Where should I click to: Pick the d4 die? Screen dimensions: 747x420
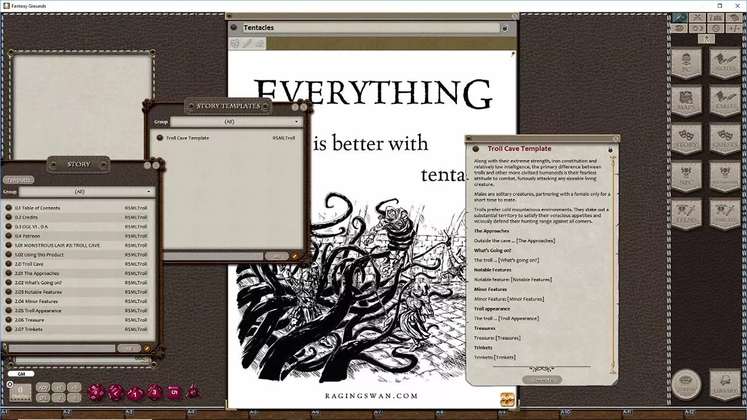click(x=193, y=392)
